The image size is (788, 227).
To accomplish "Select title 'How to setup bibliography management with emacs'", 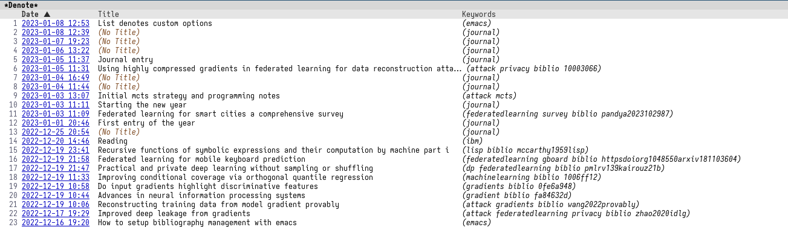I will (197, 222).
